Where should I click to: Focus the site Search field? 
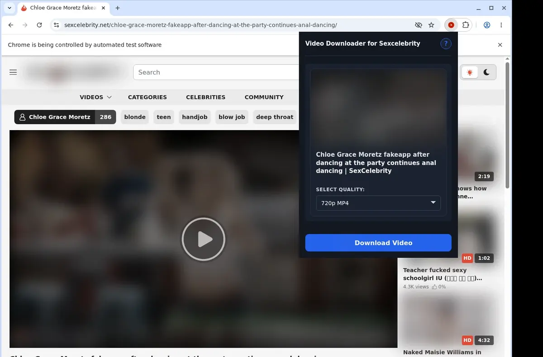(x=216, y=72)
